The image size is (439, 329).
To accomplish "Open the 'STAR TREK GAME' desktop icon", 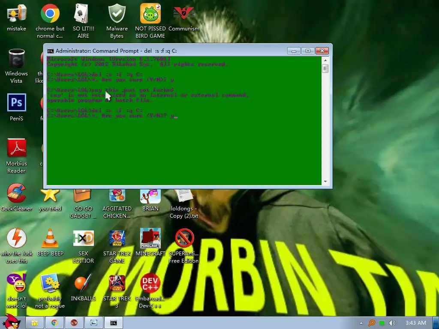I will click(117, 246).
